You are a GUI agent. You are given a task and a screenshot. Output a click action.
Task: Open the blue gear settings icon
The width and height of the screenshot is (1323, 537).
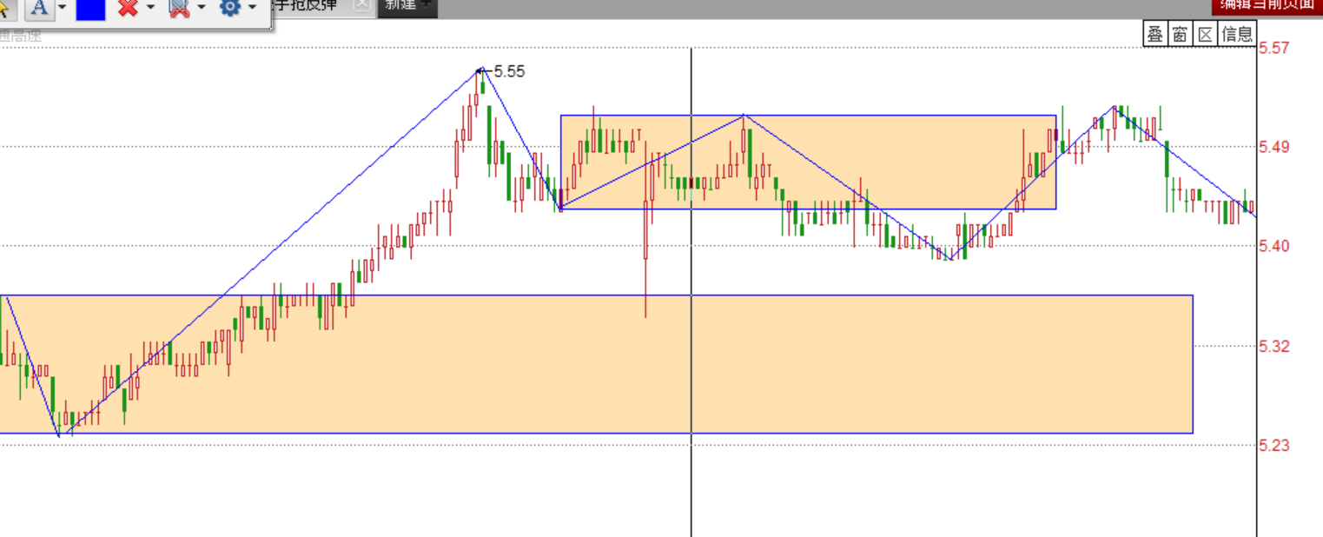[x=230, y=8]
